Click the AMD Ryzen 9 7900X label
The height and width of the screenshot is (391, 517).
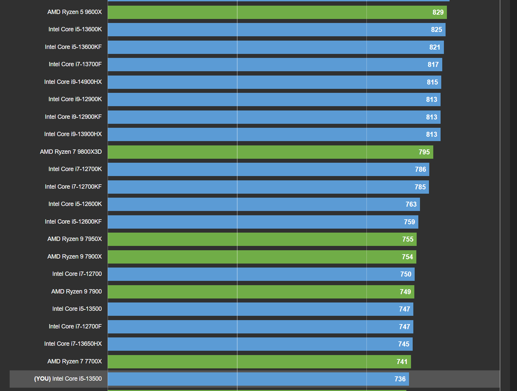coord(74,257)
